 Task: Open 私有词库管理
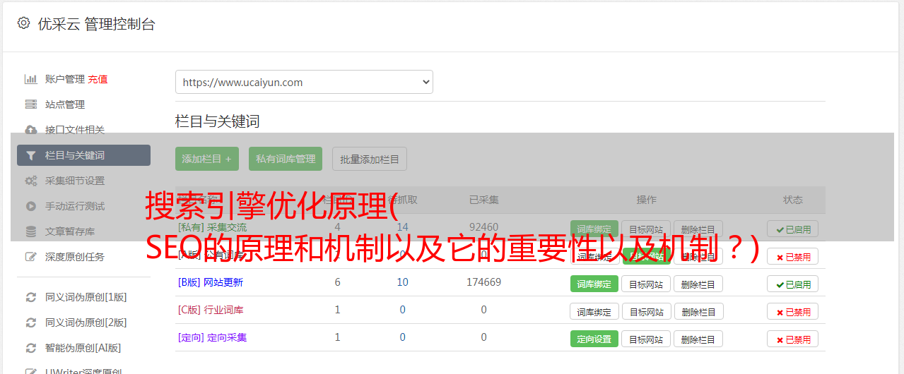coord(286,159)
